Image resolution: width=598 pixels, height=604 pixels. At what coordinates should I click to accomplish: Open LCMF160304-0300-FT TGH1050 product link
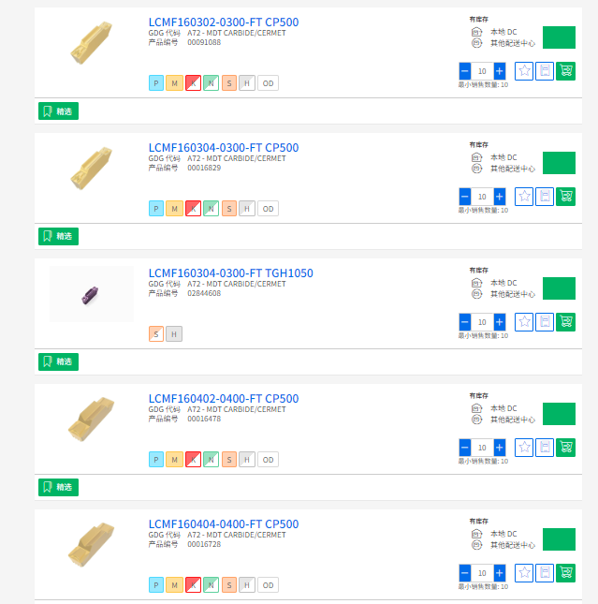[230, 273]
